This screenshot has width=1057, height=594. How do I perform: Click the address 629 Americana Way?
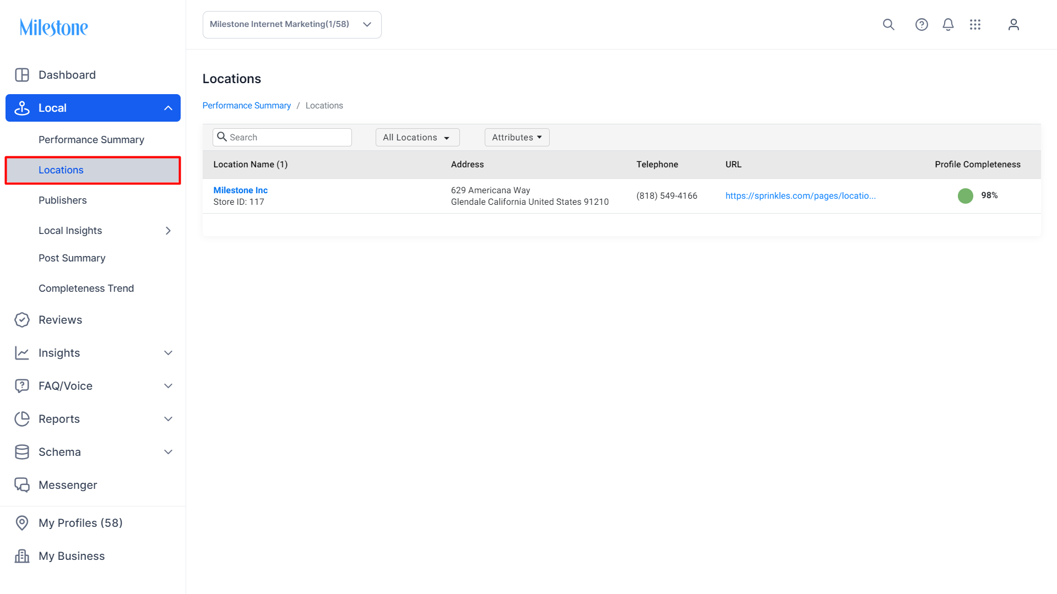click(x=490, y=190)
